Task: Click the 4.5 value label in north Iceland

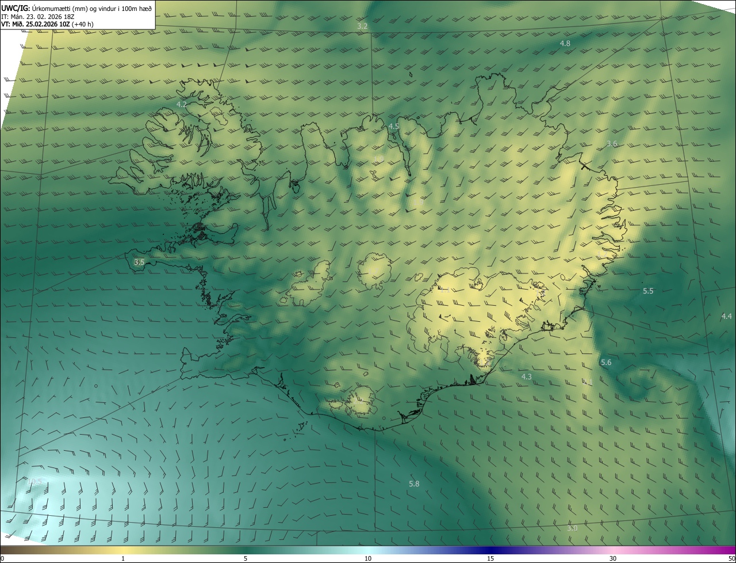Action: (x=394, y=126)
